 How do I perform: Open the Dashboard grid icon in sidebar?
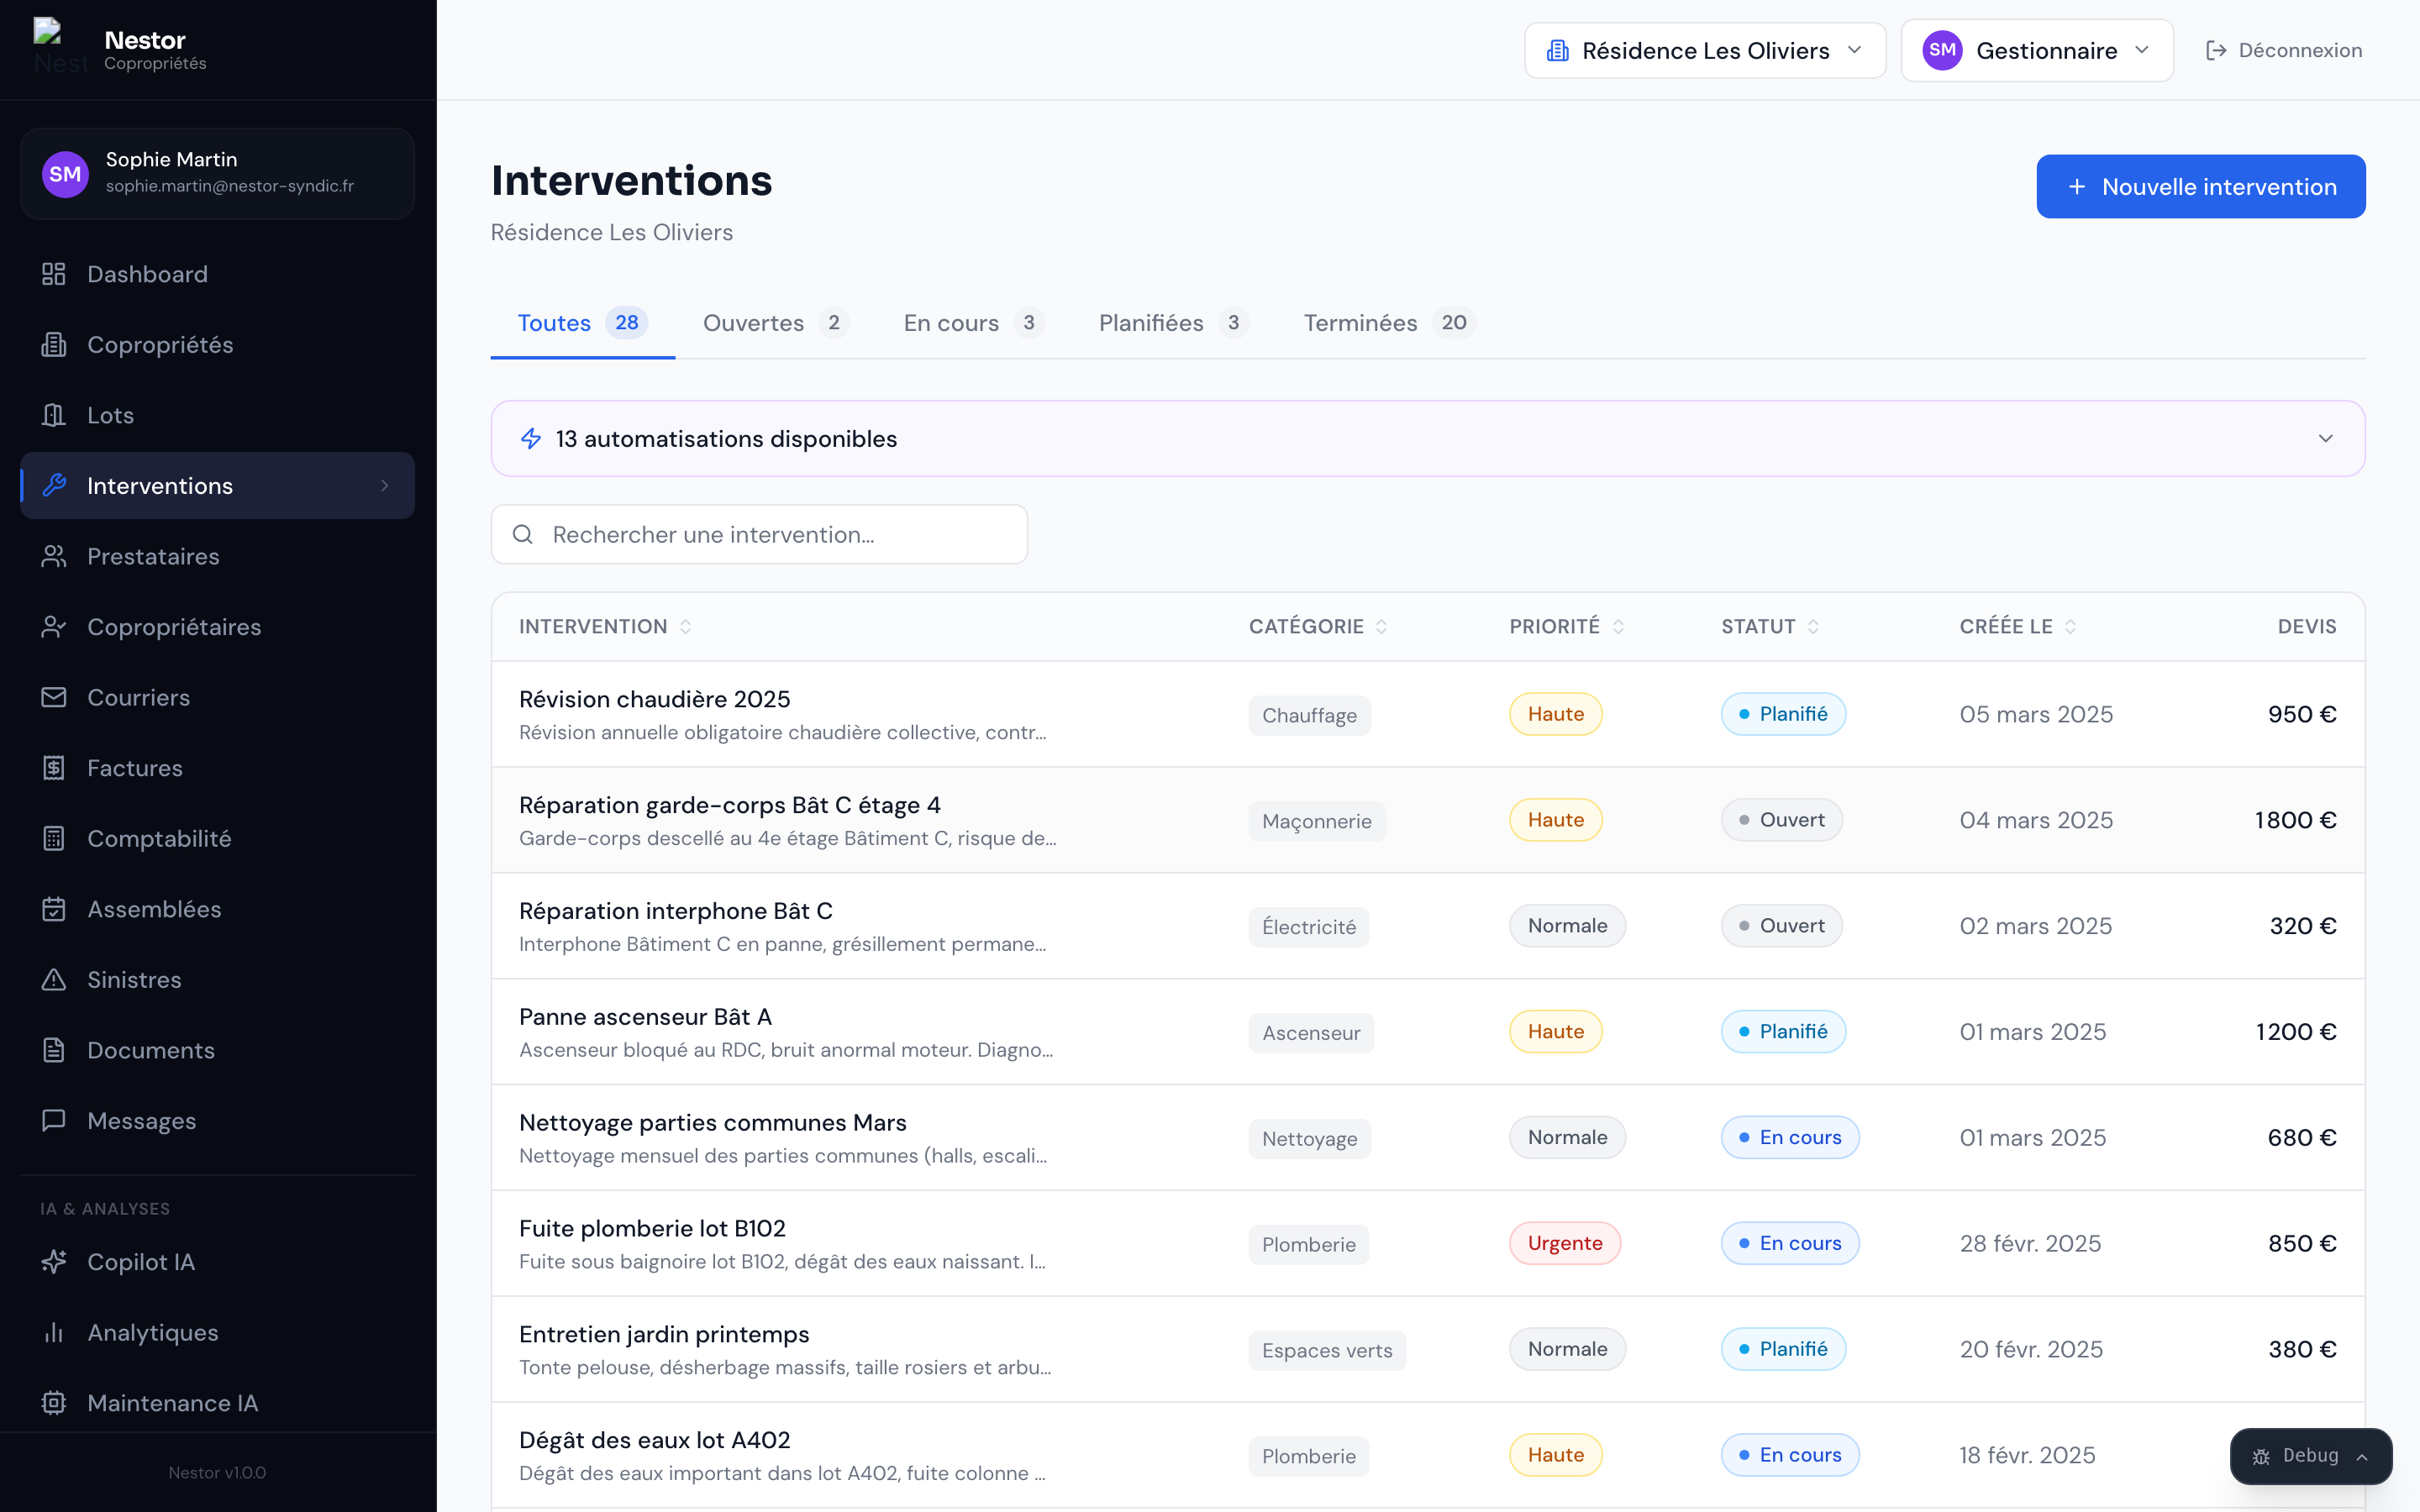54,274
